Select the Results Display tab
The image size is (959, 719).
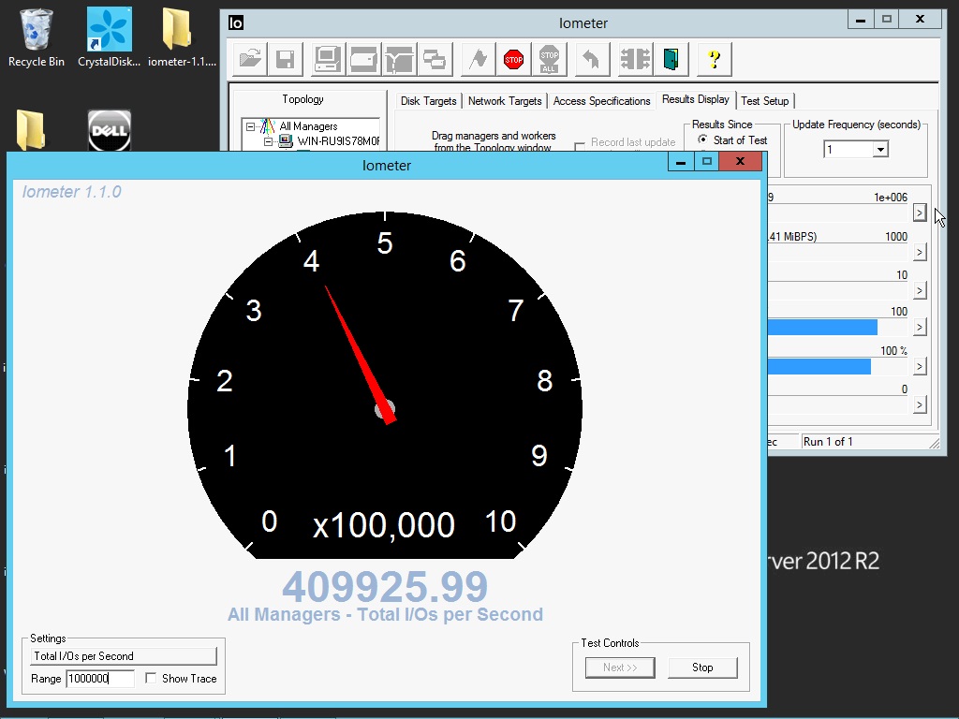pyautogui.click(x=696, y=99)
